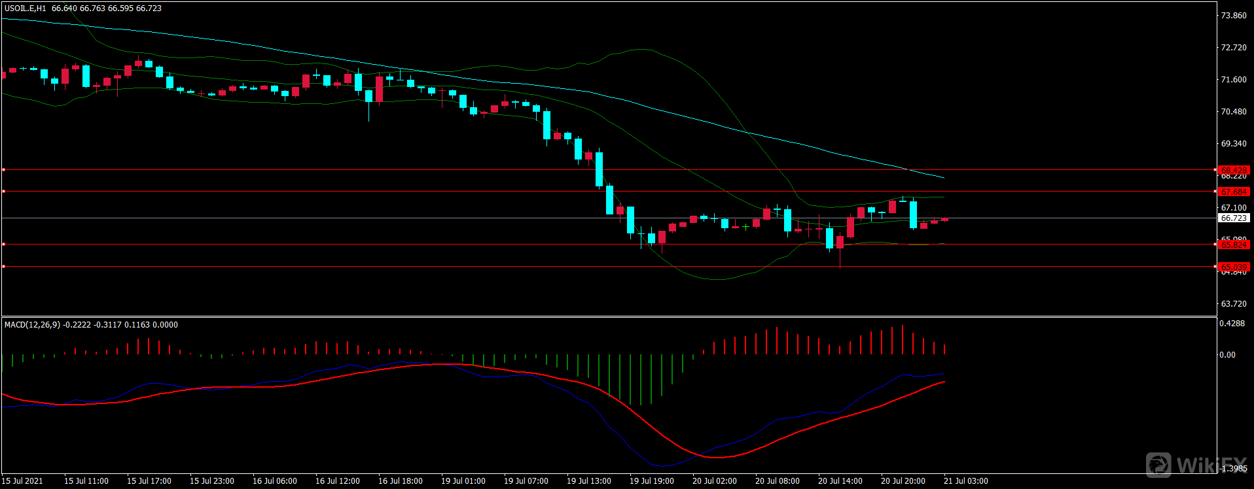Image resolution: width=1254 pixels, height=489 pixels.
Task: Click the USOIL.E,H1 chart title
Action: [x=26, y=8]
